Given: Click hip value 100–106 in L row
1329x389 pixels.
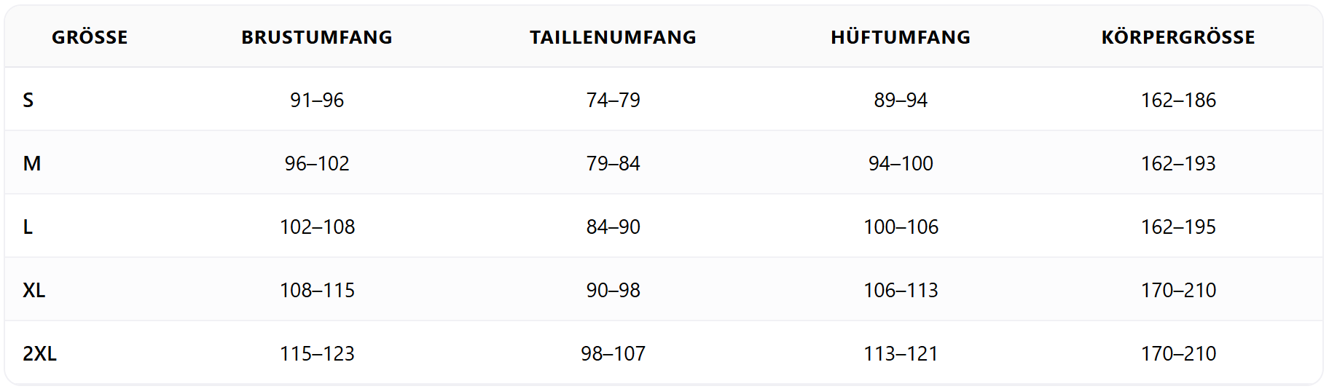Looking at the screenshot, I should pos(901,227).
